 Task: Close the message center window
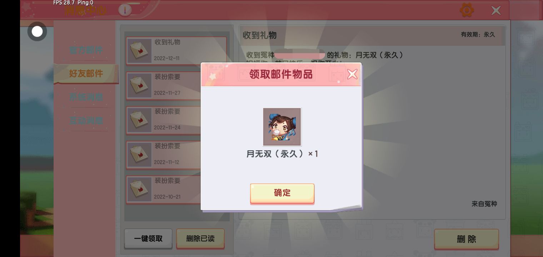496,10
